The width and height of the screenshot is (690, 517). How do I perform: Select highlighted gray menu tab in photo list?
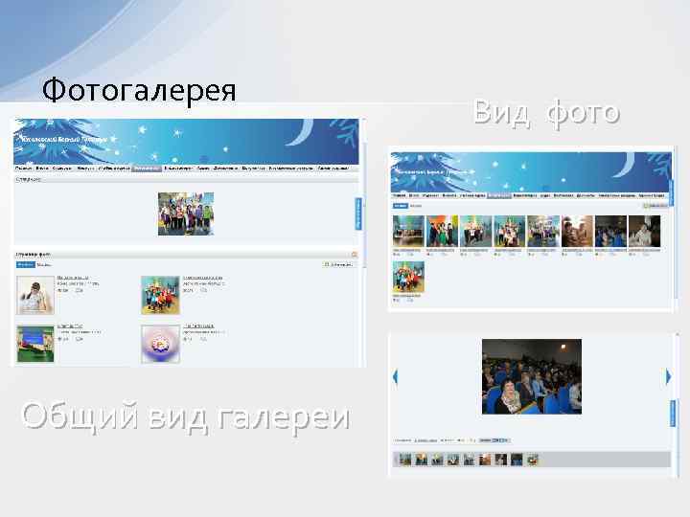499,195
